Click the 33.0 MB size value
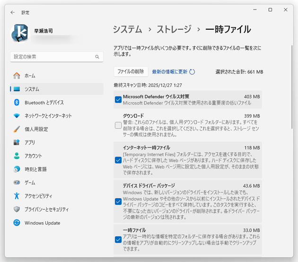The image size is (298, 262). 252,230
